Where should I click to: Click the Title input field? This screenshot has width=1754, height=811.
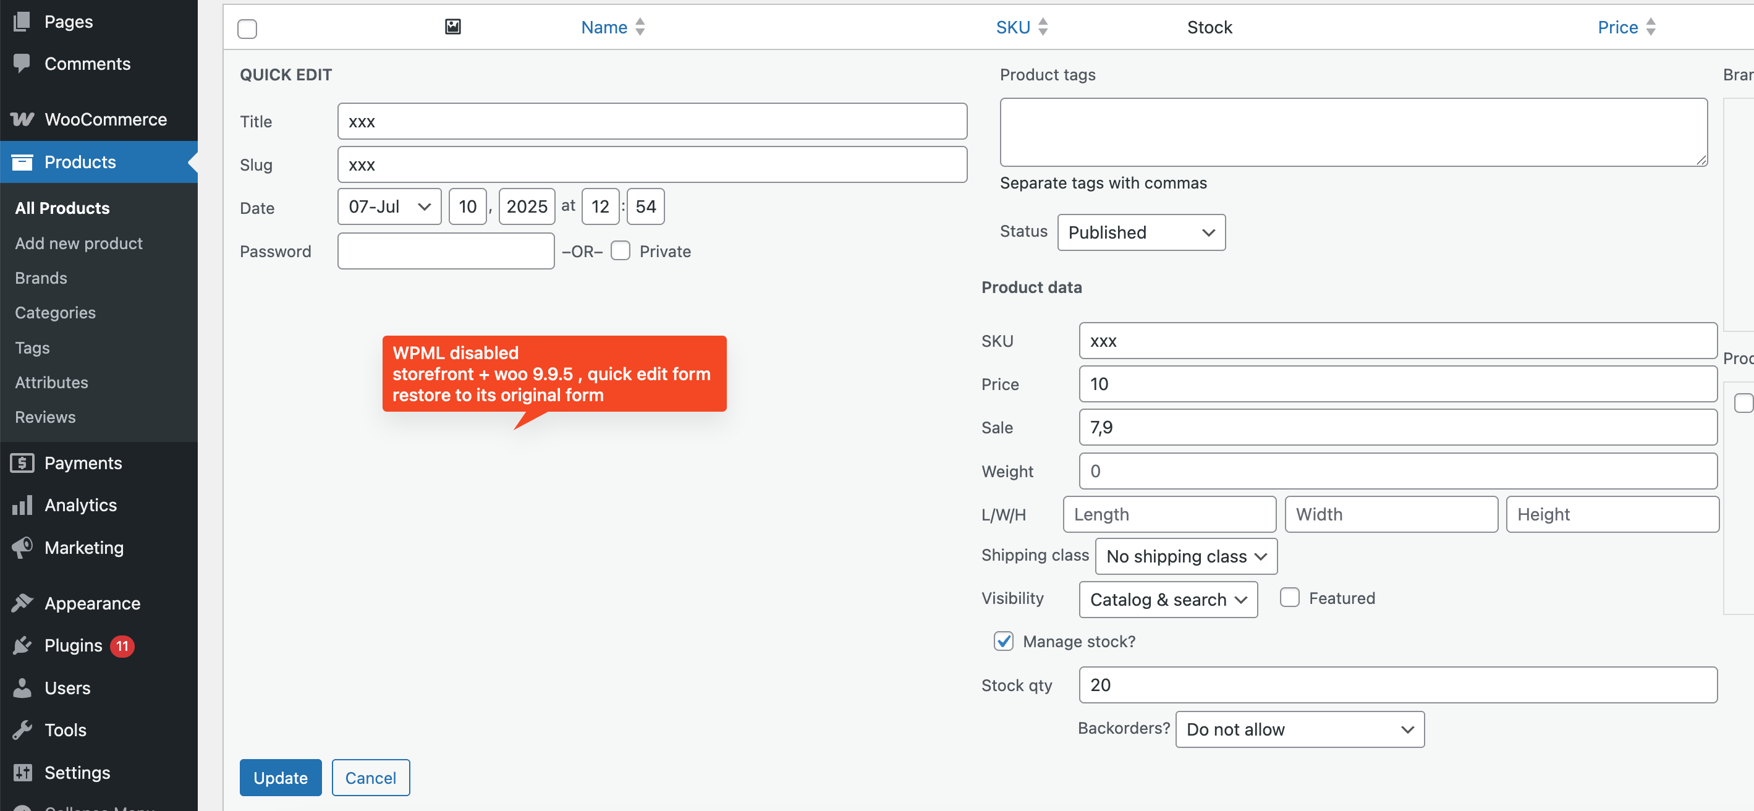(x=652, y=121)
